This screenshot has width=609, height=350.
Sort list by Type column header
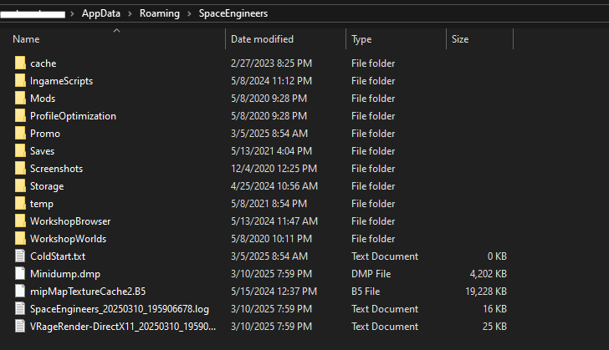(x=361, y=39)
